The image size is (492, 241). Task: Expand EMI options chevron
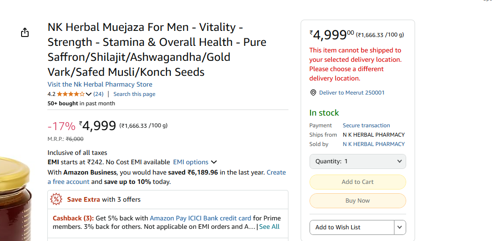[214, 162]
